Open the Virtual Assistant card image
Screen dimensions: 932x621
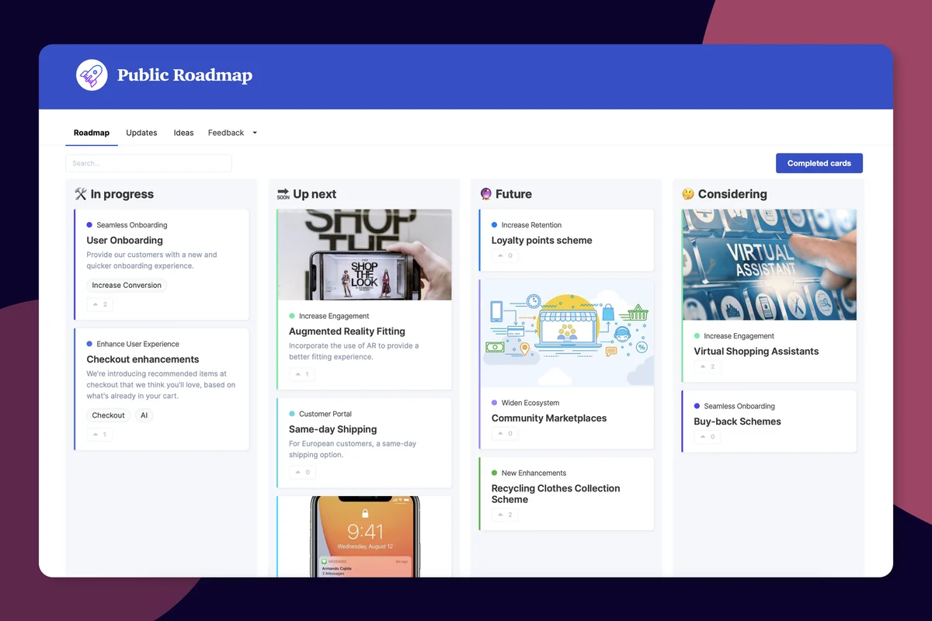click(770, 265)
